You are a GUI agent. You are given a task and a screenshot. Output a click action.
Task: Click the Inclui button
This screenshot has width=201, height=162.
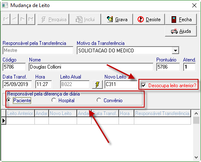(85, 20)
